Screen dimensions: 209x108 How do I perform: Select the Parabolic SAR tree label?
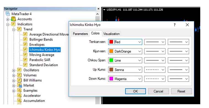coord(40,60)
